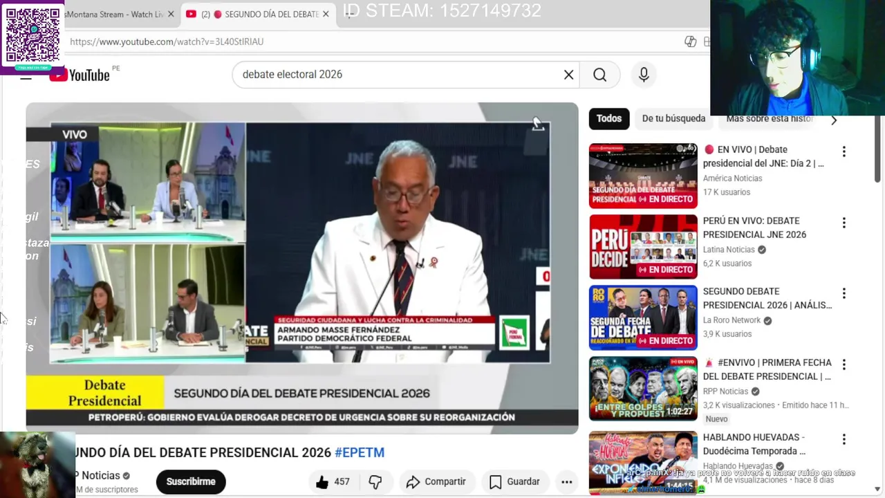Like the video with thumbs up
Screen dimensions: 885x498
322,482
